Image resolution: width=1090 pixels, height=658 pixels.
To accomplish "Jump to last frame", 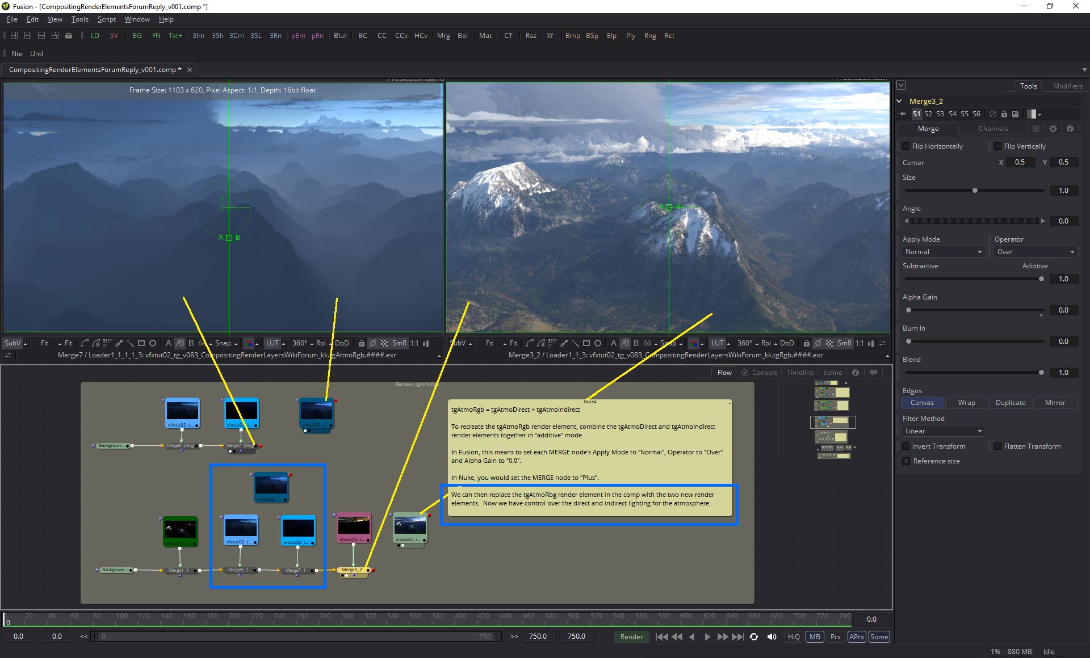I will (x=738, y=636).
